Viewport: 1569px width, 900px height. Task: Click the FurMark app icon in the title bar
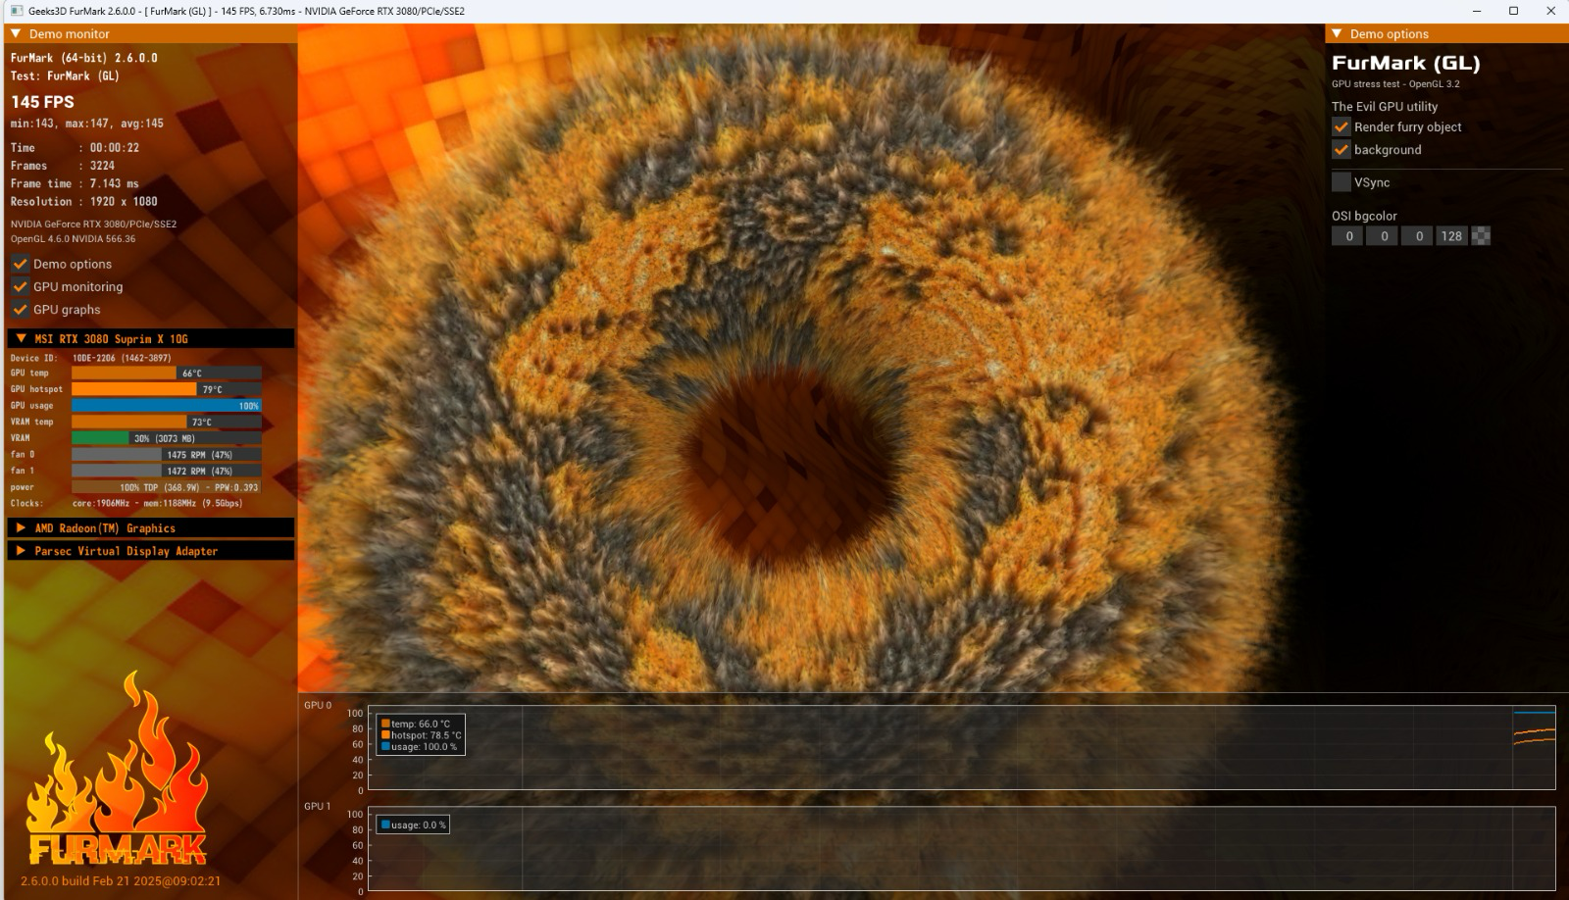[x=17, y=11]
